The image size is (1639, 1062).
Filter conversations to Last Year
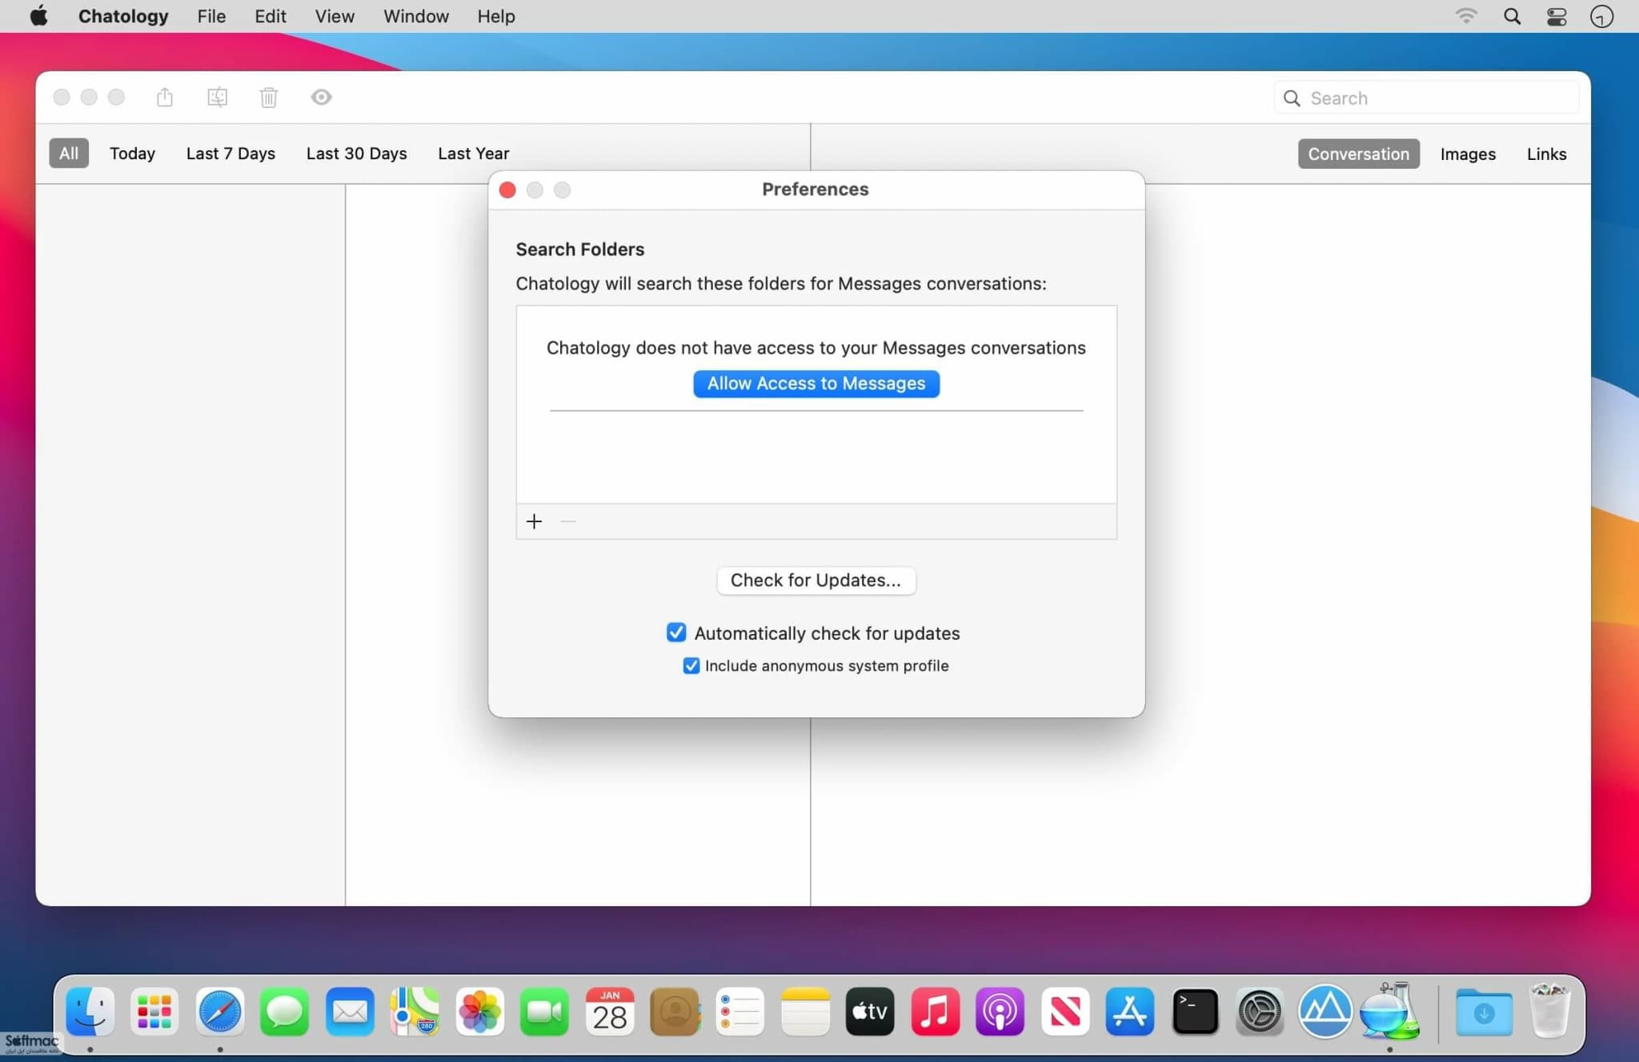473,154
